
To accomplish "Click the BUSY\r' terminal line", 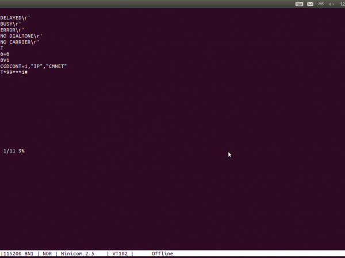I will [11, 24].
